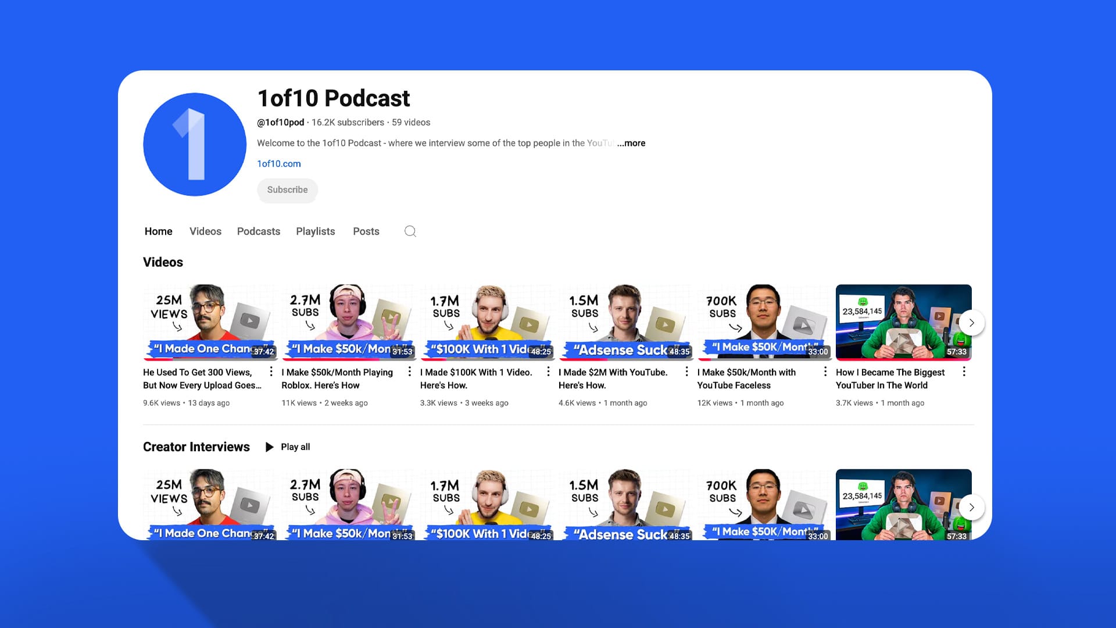Open the Posts tab

366,231
